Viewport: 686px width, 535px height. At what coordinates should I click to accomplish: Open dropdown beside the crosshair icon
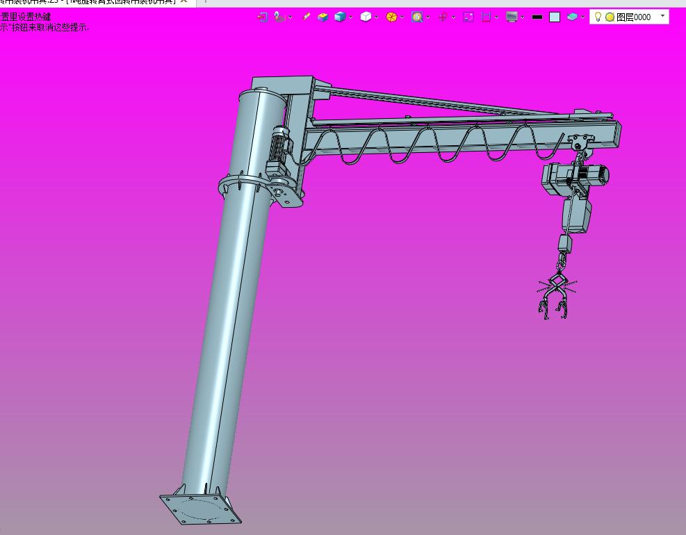click(x=453, y=17)
